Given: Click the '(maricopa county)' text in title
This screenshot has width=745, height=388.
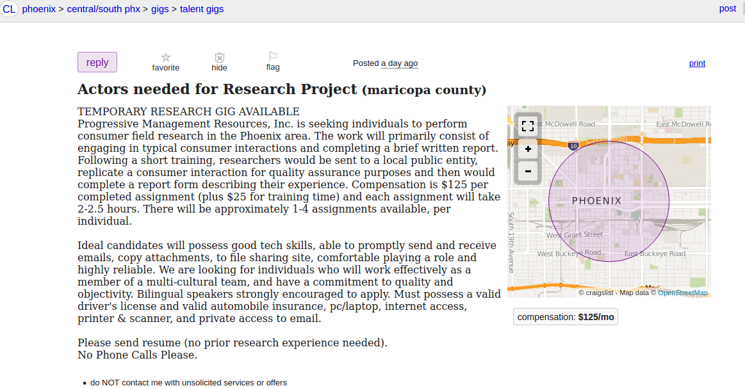Looking at the screenshot, I should pos(424,90).
